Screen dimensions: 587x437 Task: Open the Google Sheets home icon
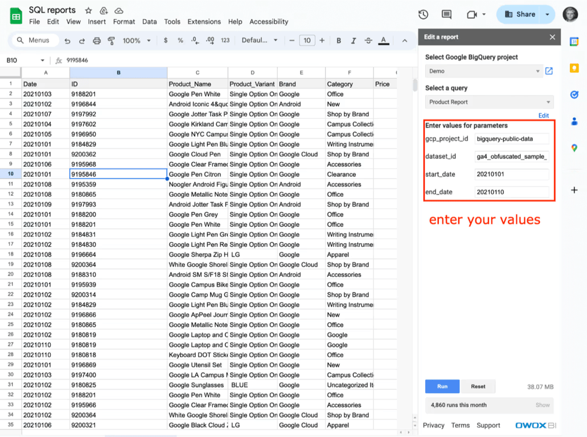click(x=16, y=16)
